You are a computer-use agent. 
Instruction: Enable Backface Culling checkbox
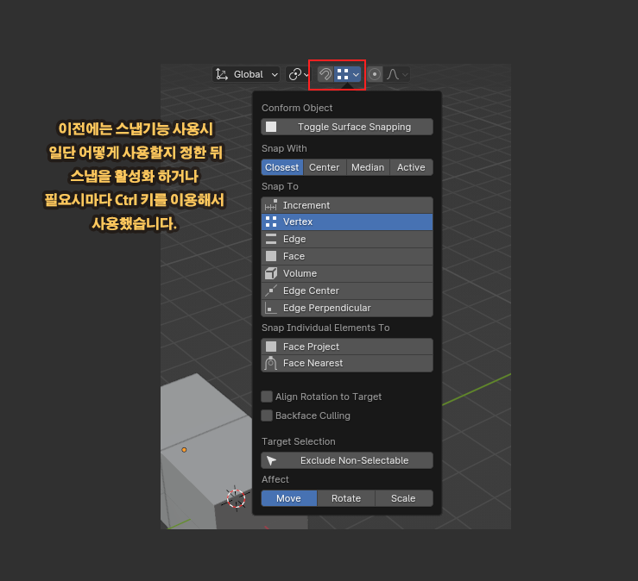[x=267, y=415]
